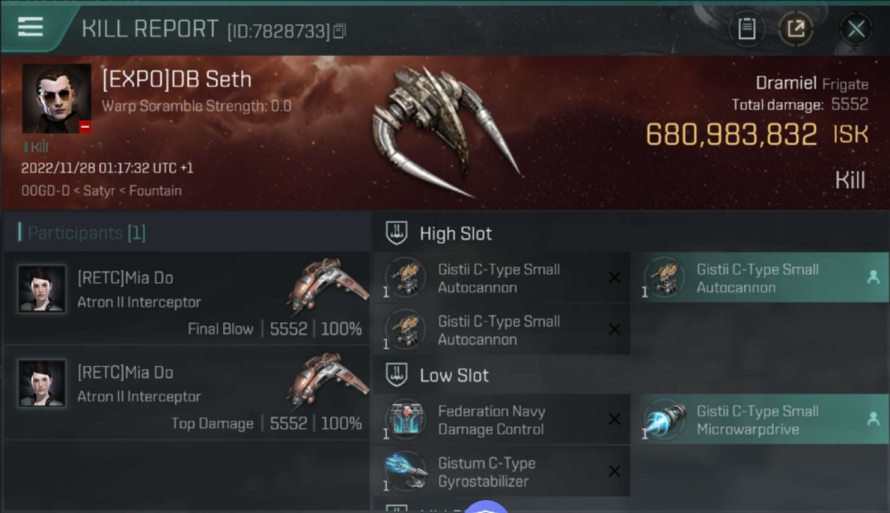Viewport: 890px width, 513px height.
Task: Share the kill report externally
Action: click(796, 29)
